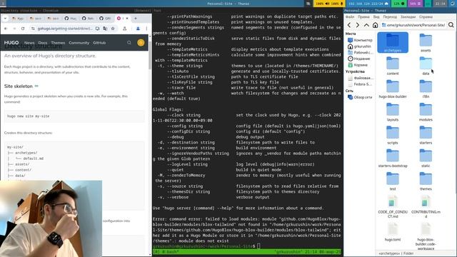Open Закладки menu in Thunar

pos(408,17)
